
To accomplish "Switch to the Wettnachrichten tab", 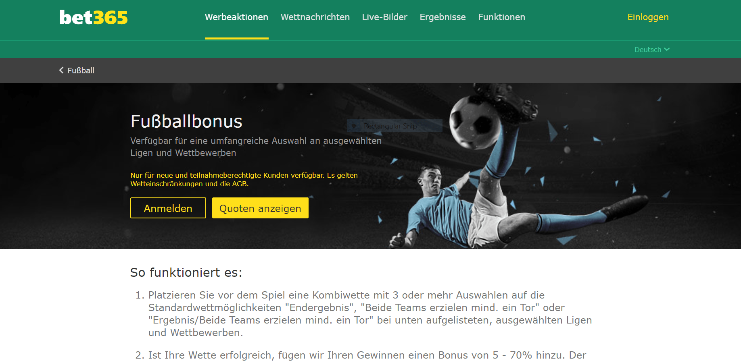I will 315,17.
